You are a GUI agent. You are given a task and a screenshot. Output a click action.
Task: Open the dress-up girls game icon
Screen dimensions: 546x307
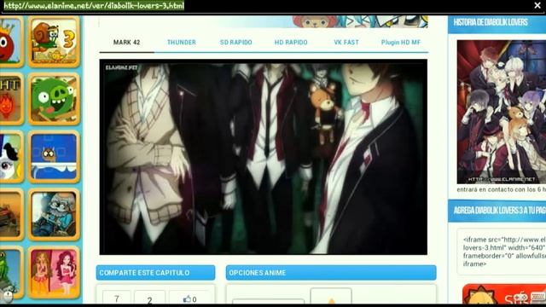coord(54,273)
